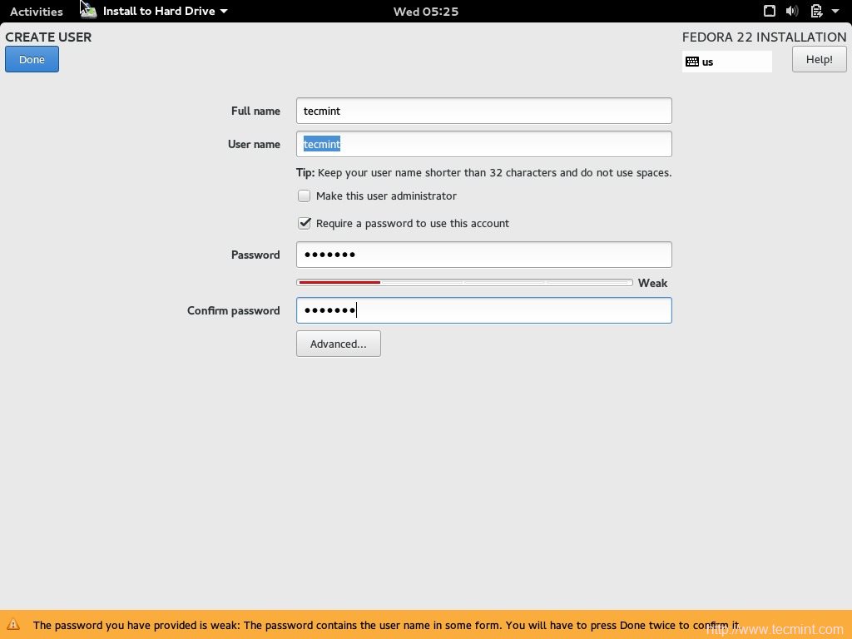This screenshot has width=852, height=639.
Task: Click the User name label
Action: [254, 144]
